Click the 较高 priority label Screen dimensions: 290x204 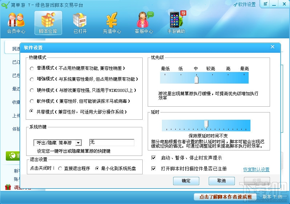pyautogui.click(x=211, y=69)
